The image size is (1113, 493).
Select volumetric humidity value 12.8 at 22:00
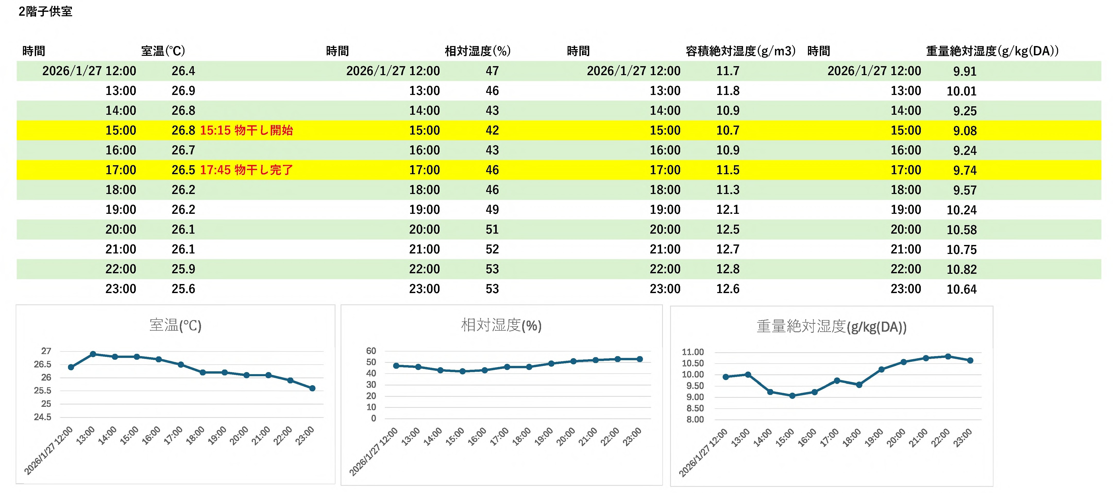pos(728,269)
